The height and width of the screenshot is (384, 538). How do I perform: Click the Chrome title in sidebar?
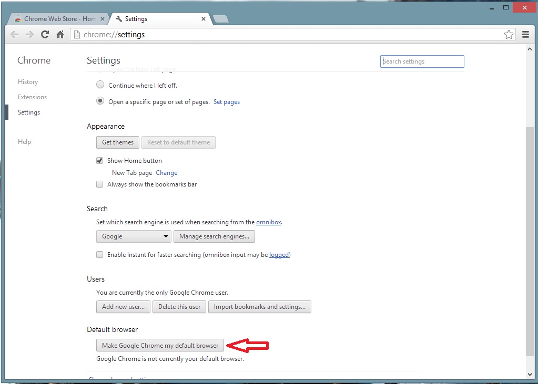coord(34,60)
